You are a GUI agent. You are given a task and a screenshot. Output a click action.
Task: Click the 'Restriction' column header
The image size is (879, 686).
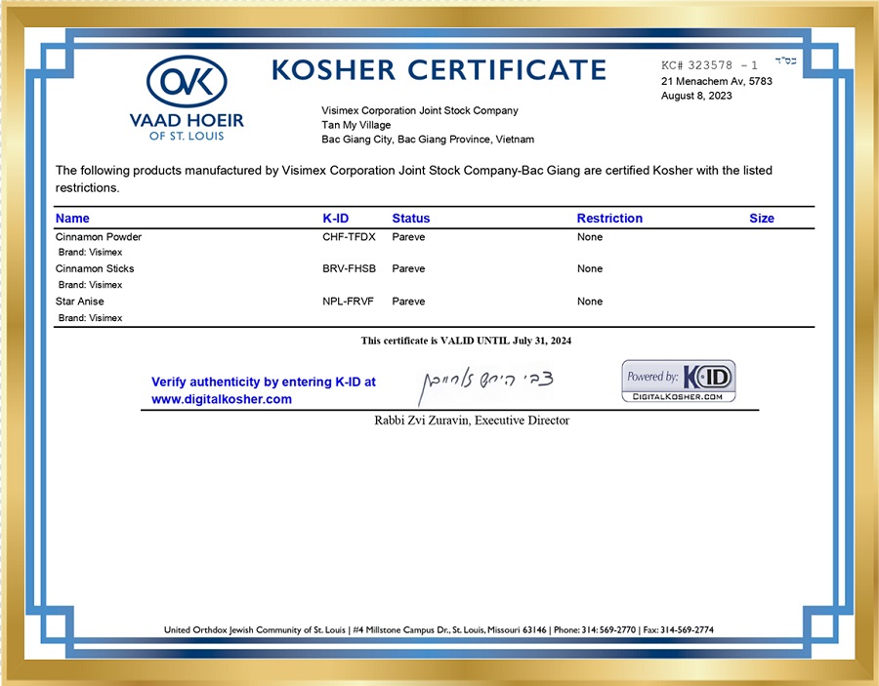tap(609, 219)
